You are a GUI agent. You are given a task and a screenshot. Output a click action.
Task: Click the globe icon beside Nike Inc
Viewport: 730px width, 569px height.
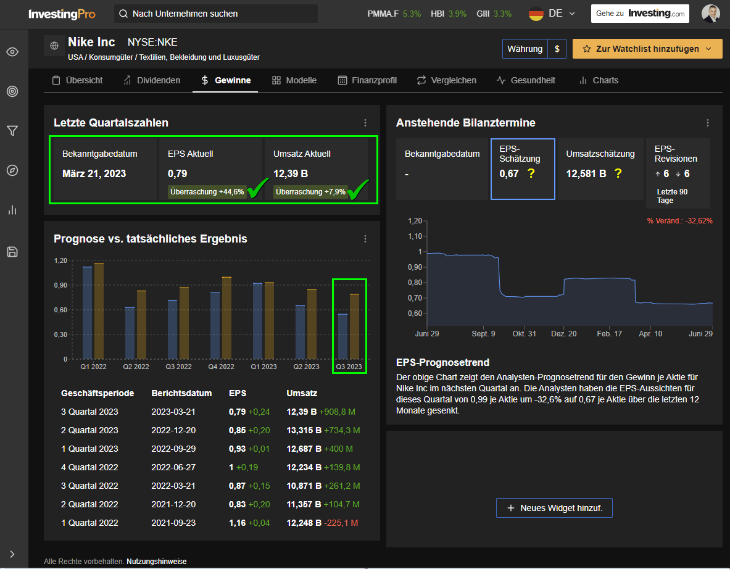coord(54,46)
